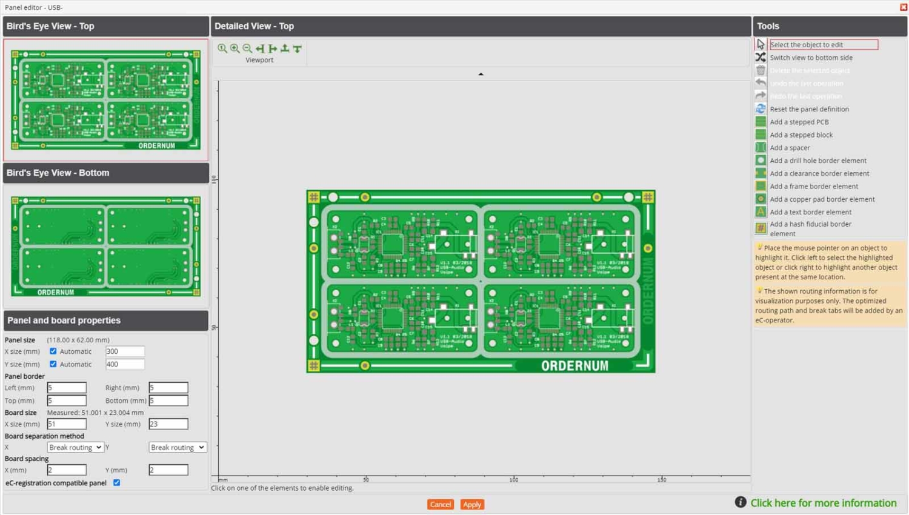
Task: Click the zoom out magnifier icon
Action: (x=247, y=48)
